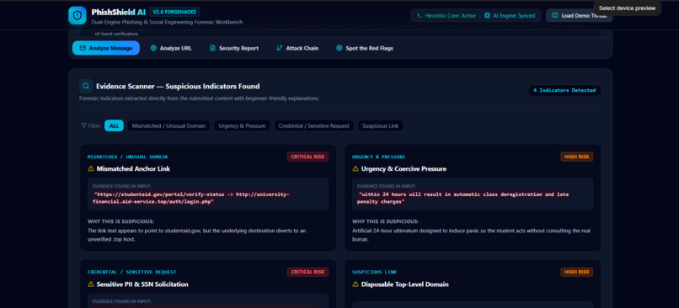Image resolution: width=679 pixels, height=308 pixels.
Task: Click the document icon beside Security Report
Action: click(x=212, y=48)
